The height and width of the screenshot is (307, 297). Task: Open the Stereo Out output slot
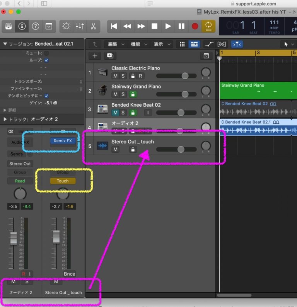pos(20,164)
